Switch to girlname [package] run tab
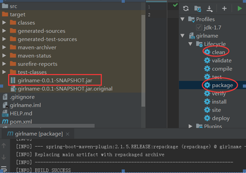The height and width of the screenshot is (173, 246). coord(39,134)
